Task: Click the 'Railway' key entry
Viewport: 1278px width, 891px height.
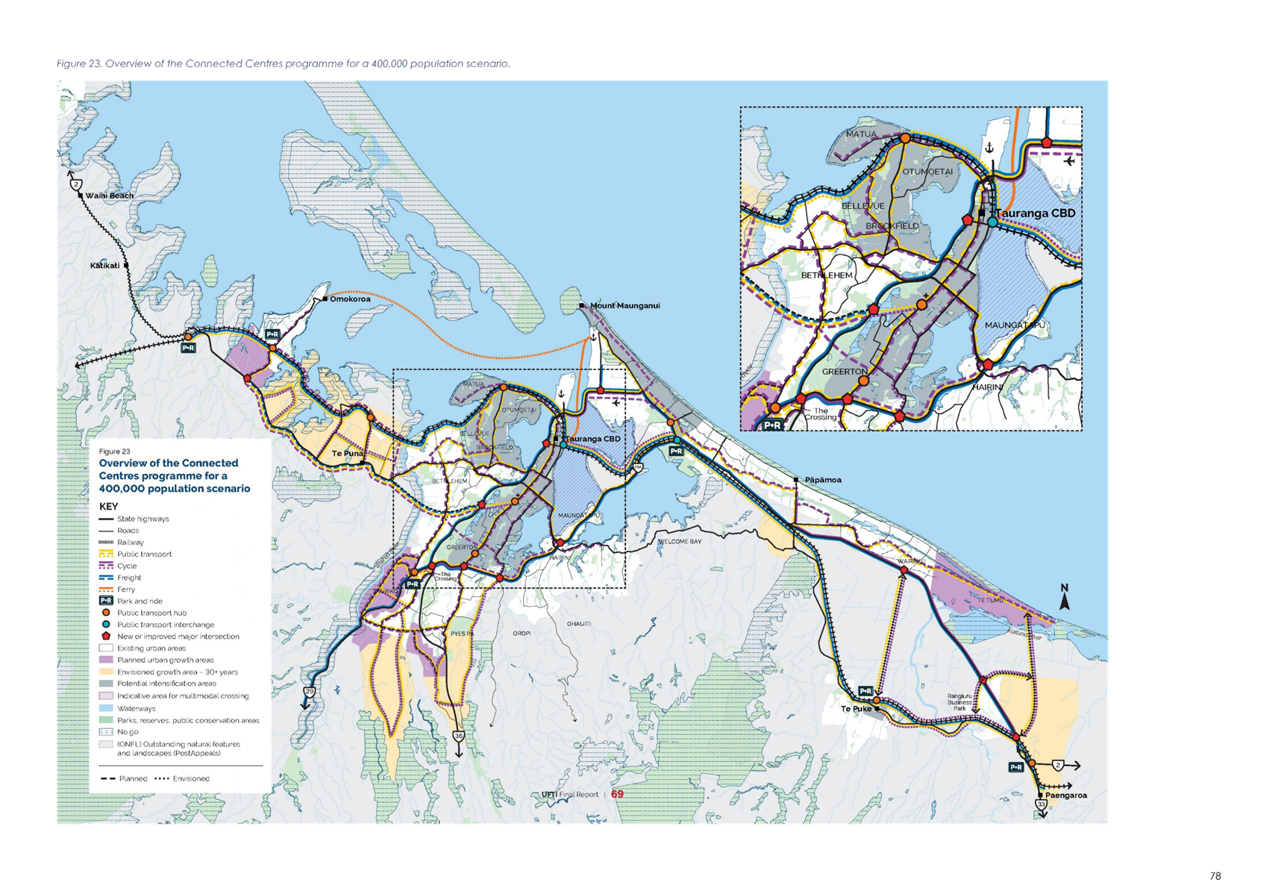Action: [130, 543]
